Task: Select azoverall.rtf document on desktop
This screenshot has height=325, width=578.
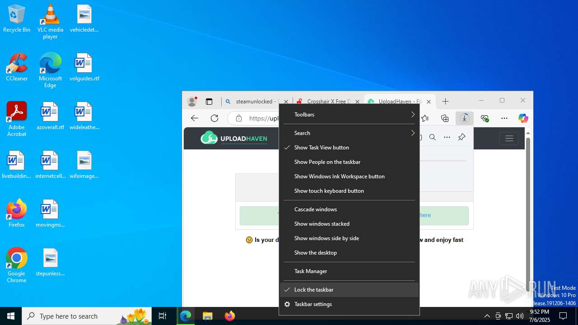Action: click(x=50, y=116)
